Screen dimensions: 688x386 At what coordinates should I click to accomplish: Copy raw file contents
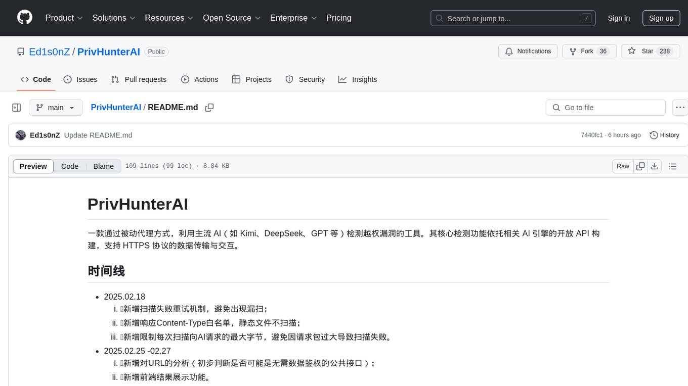[x=640, y=166]
